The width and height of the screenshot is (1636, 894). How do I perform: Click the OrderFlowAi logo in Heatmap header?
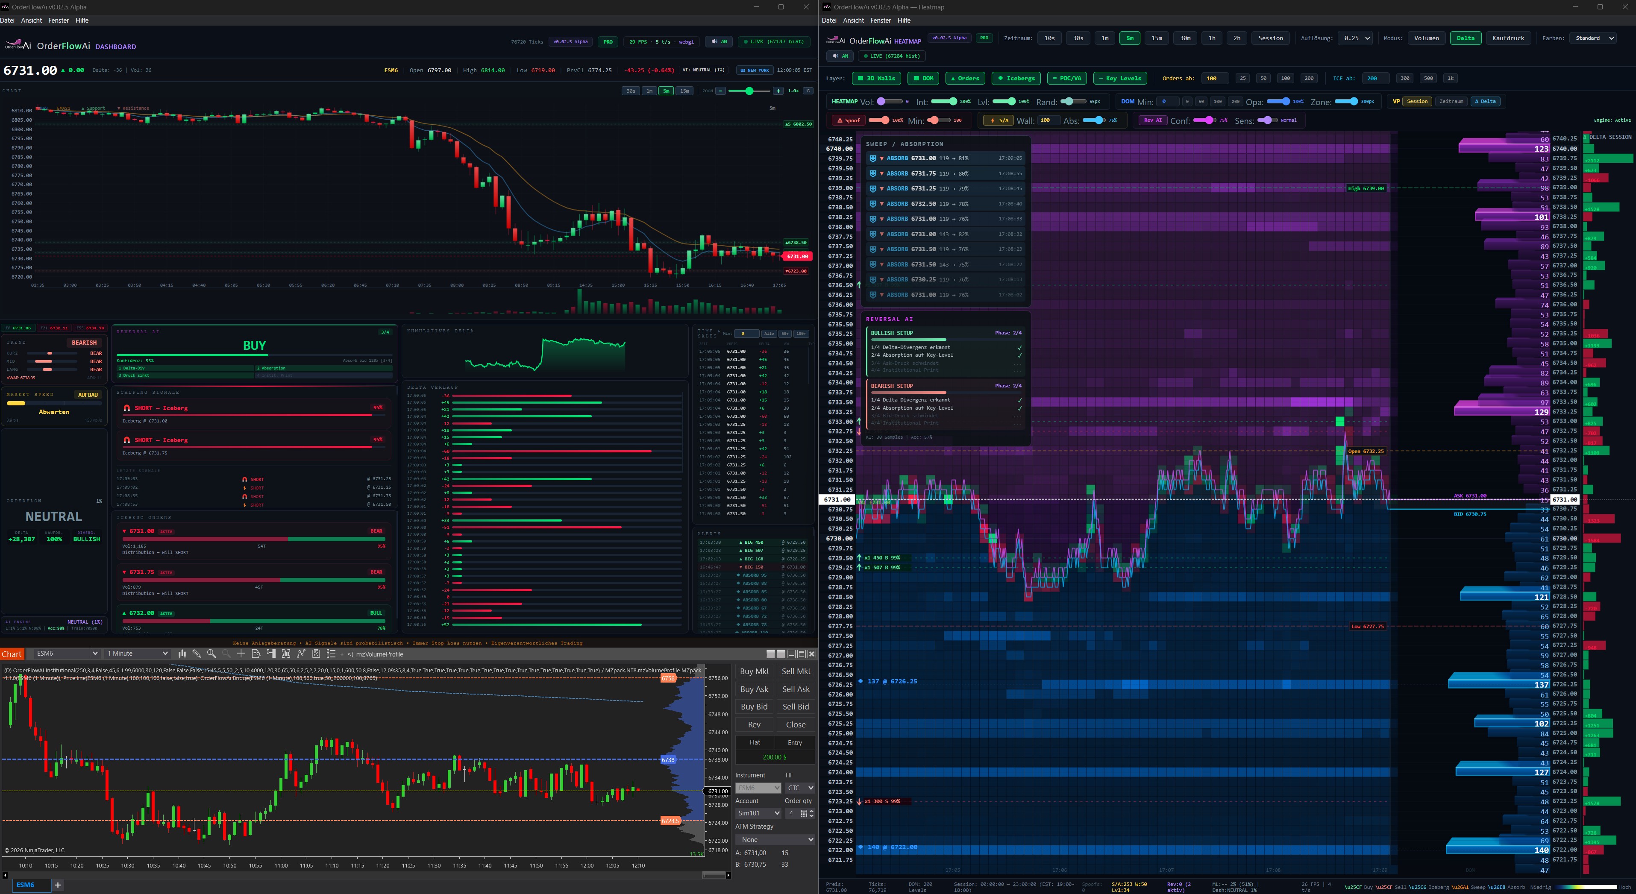coord(835,40)
